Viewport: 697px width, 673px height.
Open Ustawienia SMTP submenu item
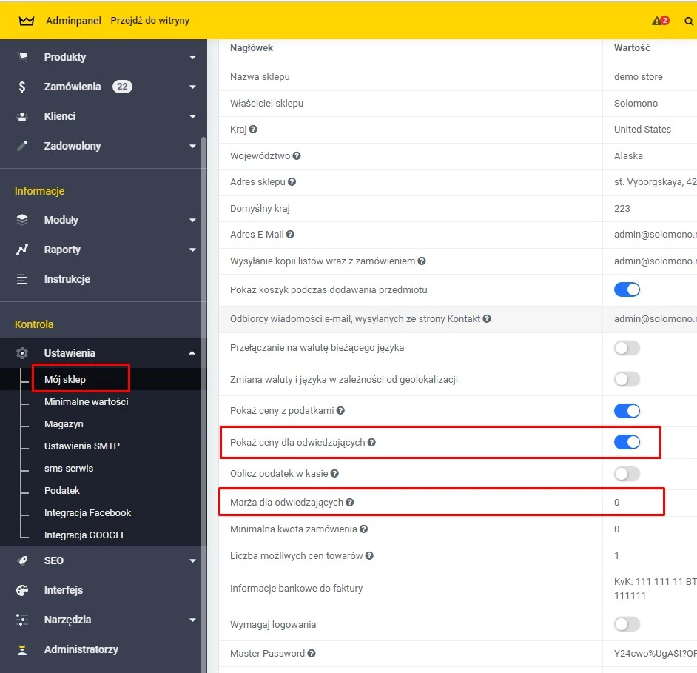[81, 446]
